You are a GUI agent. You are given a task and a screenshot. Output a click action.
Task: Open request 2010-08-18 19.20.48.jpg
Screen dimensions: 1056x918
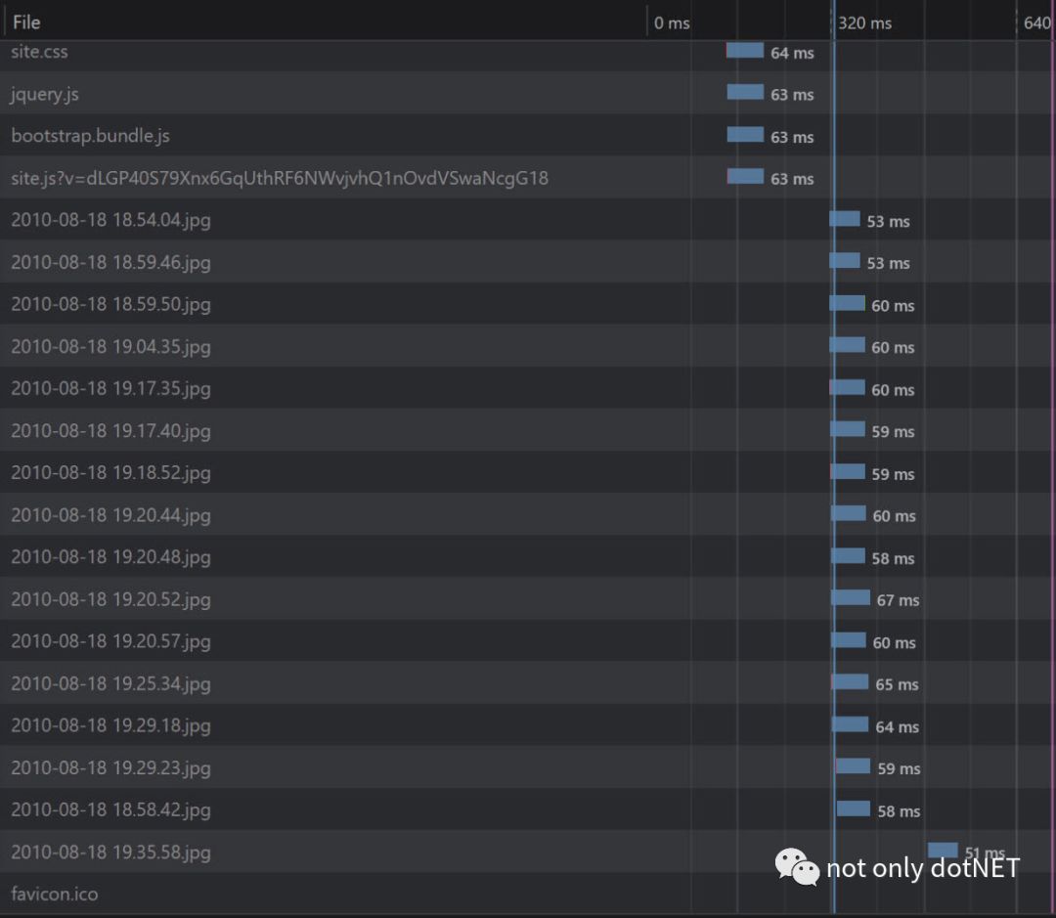pyautogui.click(x=528, y=556)
